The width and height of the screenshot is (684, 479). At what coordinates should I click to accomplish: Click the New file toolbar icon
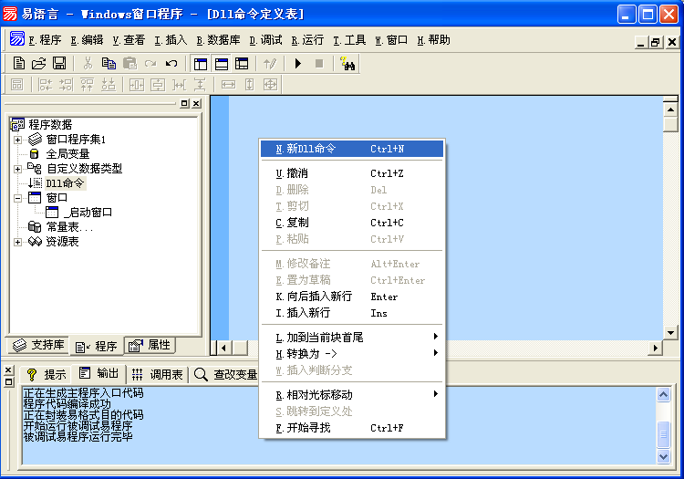pos(19,64)
